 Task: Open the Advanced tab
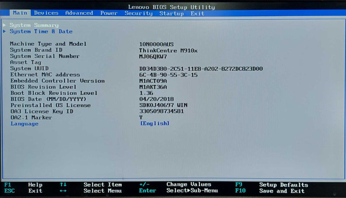click(79, 13)
